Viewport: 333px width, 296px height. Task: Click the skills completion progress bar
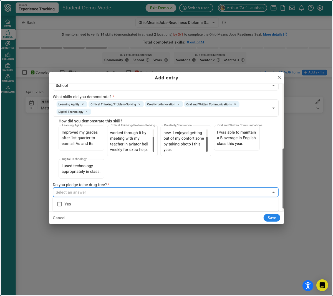pos(174,48)
